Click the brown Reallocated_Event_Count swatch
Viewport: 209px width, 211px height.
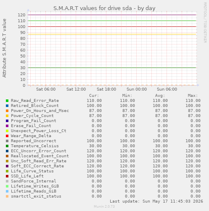pyautogui.click(x=7, y=156)
